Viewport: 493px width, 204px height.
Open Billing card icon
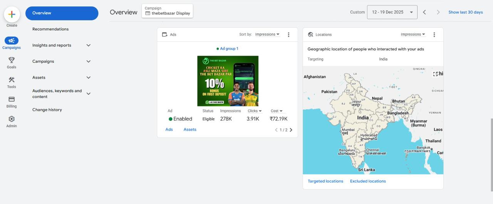[x=12, y=99]
